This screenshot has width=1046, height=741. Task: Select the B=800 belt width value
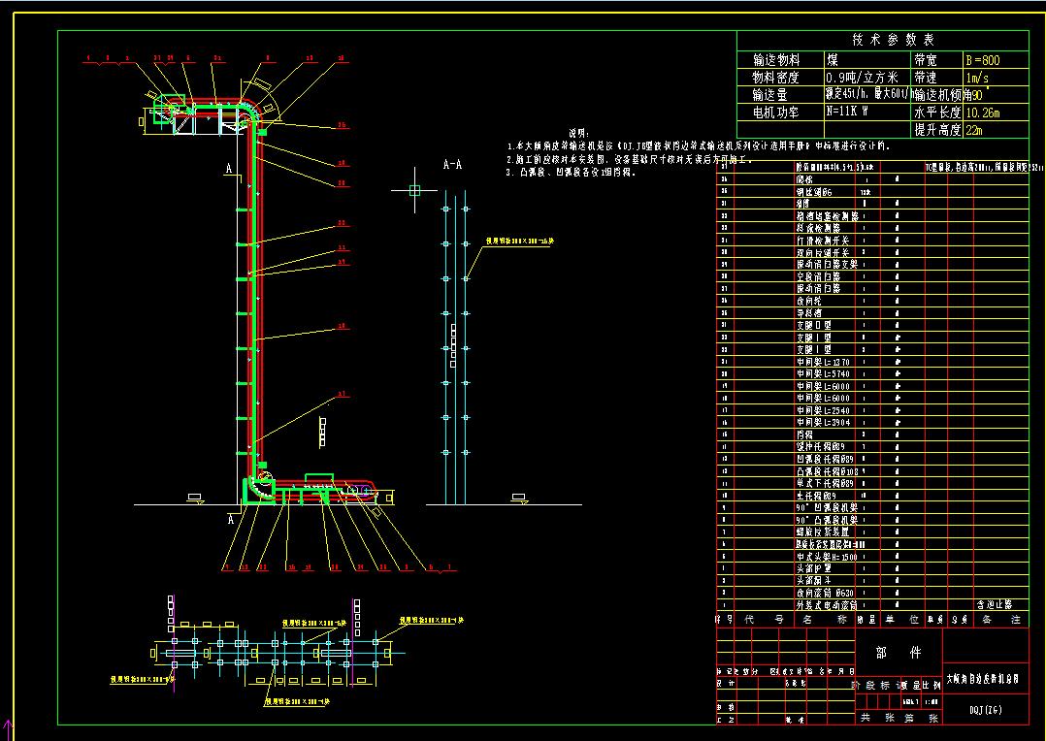coord(983,60)
